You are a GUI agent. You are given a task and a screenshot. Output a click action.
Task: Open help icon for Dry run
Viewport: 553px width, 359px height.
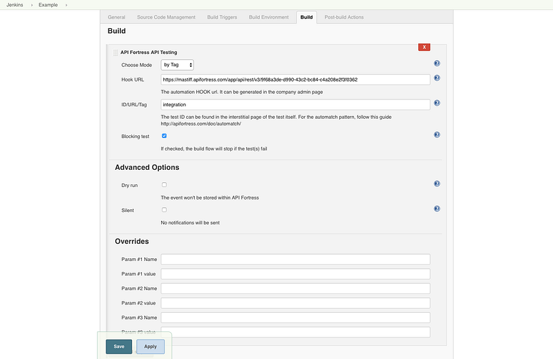pyautogui.click(x=437, y=184)
